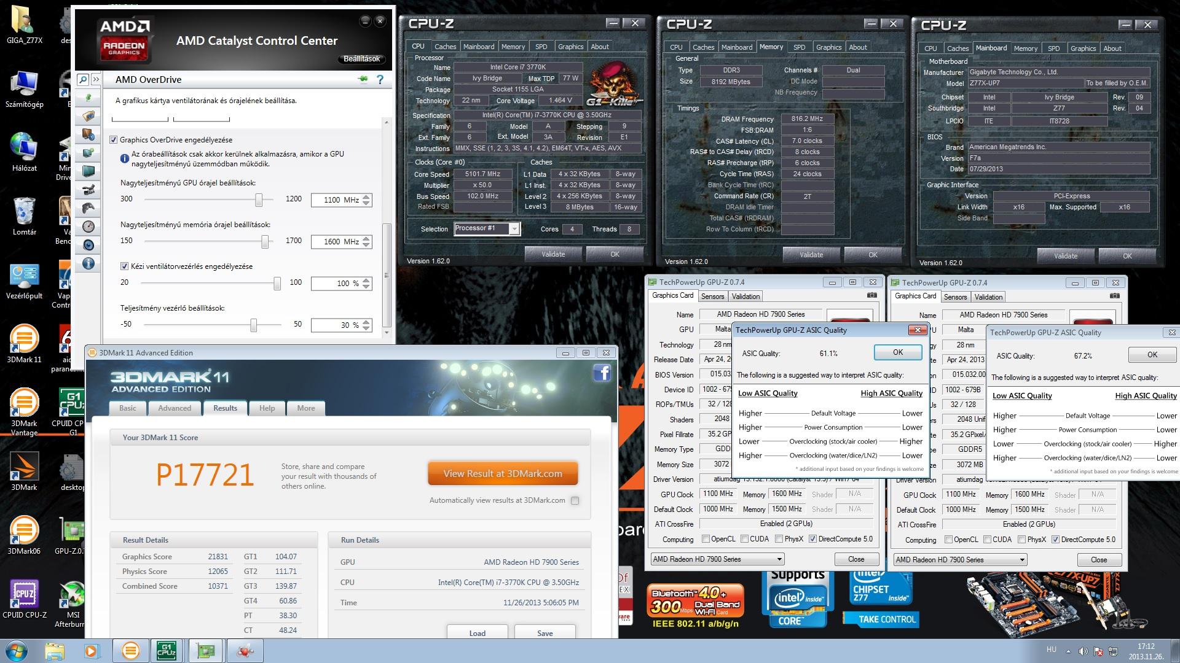The height and width of the screenshot is (663, 1180).
Task: Click View Result at 3DMark.com button
Action: pyautogui.click(x=503, y=473)
